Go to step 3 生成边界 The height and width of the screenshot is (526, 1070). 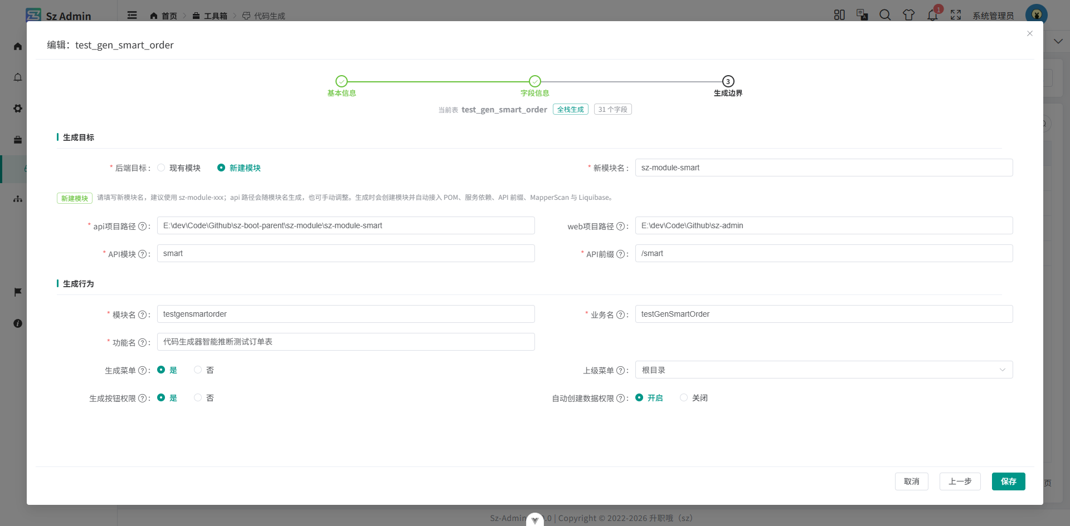pyautogui.click(x=728, y=86)
